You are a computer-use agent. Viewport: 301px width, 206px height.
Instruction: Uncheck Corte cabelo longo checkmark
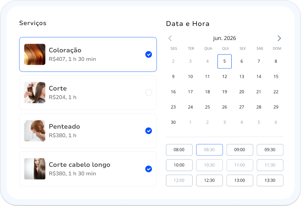pos(149,169)
